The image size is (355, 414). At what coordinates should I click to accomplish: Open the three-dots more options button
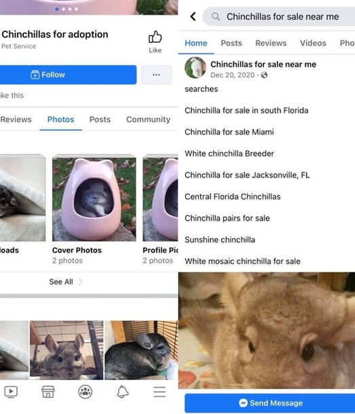tap(156, 75)
